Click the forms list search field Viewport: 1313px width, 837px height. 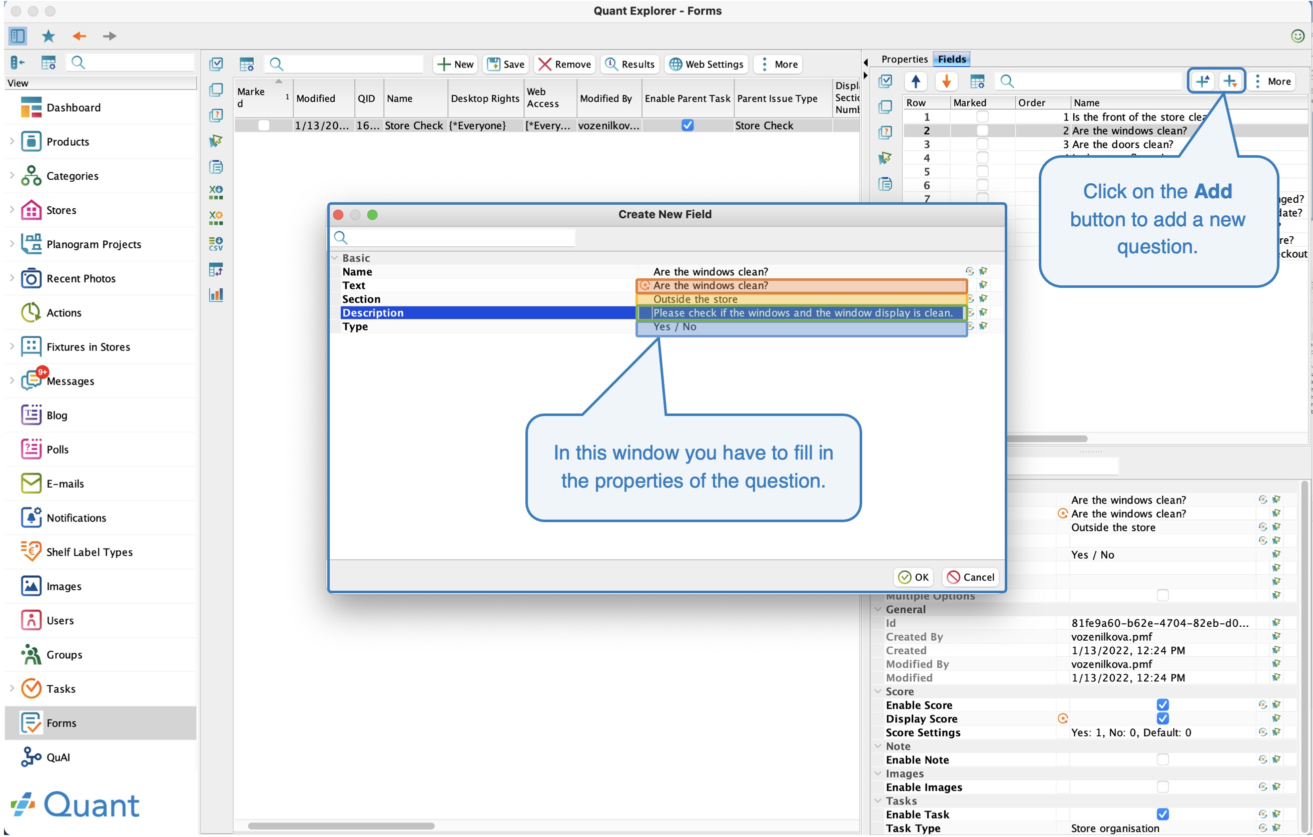345,65
